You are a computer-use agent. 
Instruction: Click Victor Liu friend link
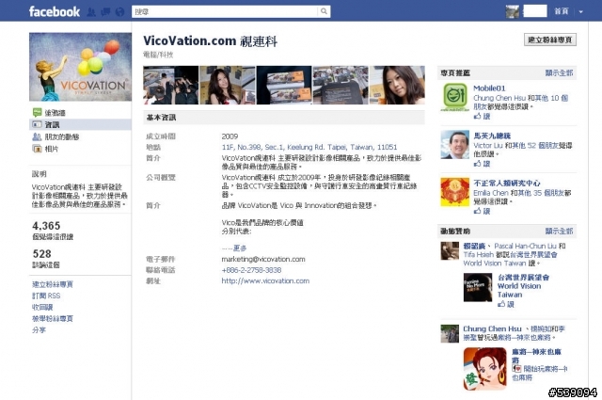(x=488, y=145)
